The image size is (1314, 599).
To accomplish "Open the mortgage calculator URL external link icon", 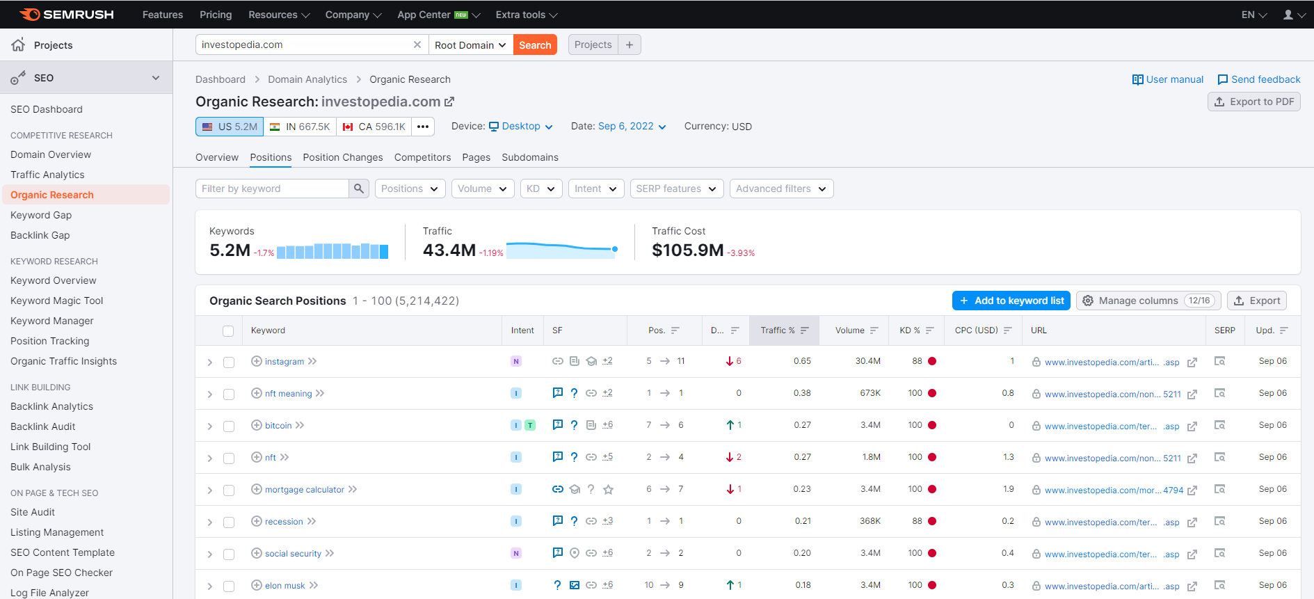I will [1192, 490].
